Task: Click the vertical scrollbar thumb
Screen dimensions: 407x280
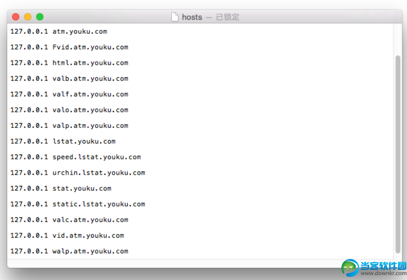Action: 398,154
